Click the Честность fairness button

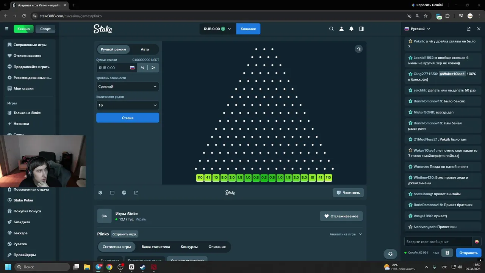(348, 193)
